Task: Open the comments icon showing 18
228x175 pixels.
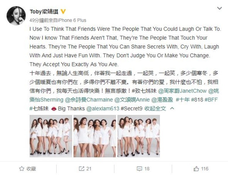Action: pyautogui.click(x=139, y=169)
